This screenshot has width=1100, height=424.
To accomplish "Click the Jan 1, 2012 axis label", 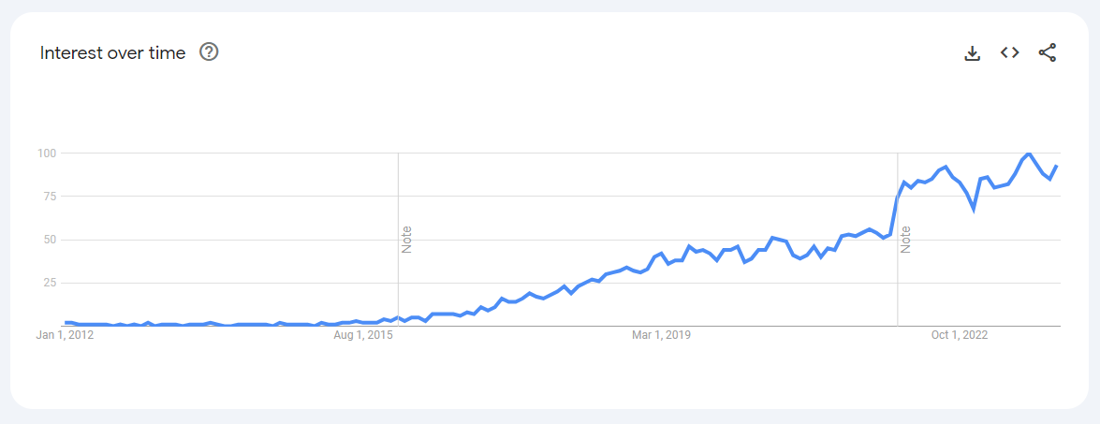I will (x=65, y=334).
